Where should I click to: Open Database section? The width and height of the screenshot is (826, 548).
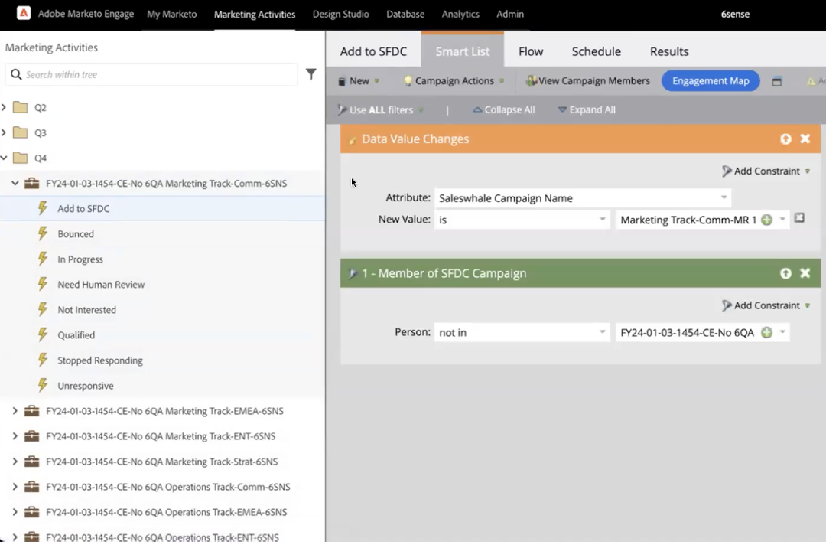pyautogui.click(x=405, y=15)
